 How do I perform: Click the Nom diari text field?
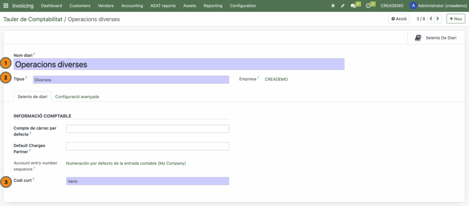click(179, 65)
